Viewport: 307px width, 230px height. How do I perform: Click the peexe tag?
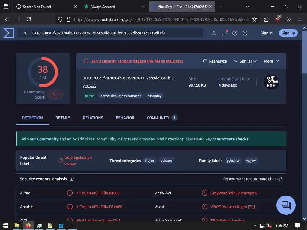[89, 96]
